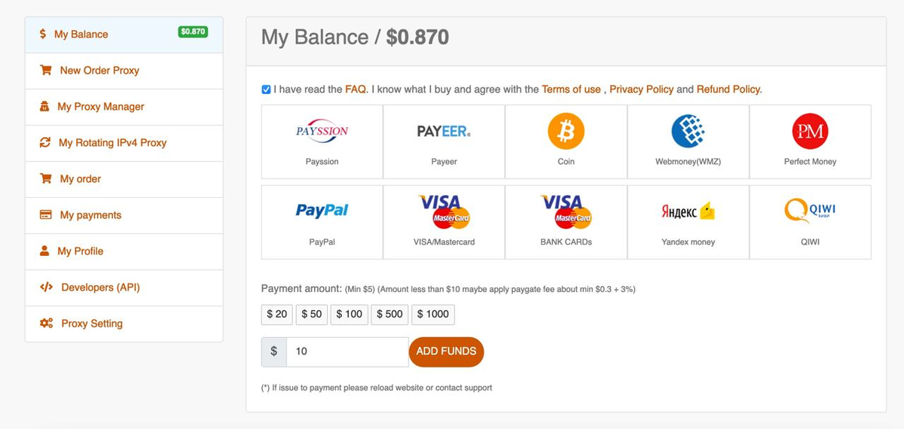Select the BANK CARDs payment option

coord(566,219)
